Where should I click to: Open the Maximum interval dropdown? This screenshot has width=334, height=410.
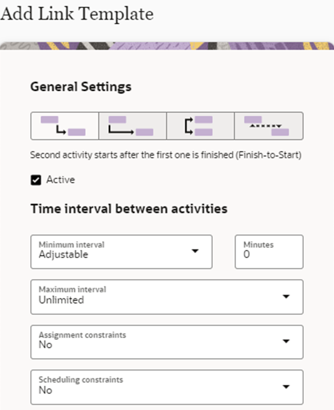coord(167,297)
